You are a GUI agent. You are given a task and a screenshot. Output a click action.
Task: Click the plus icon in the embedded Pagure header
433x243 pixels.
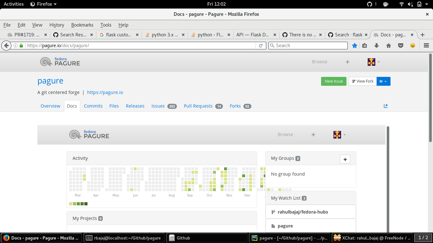(x=313, y=135)
